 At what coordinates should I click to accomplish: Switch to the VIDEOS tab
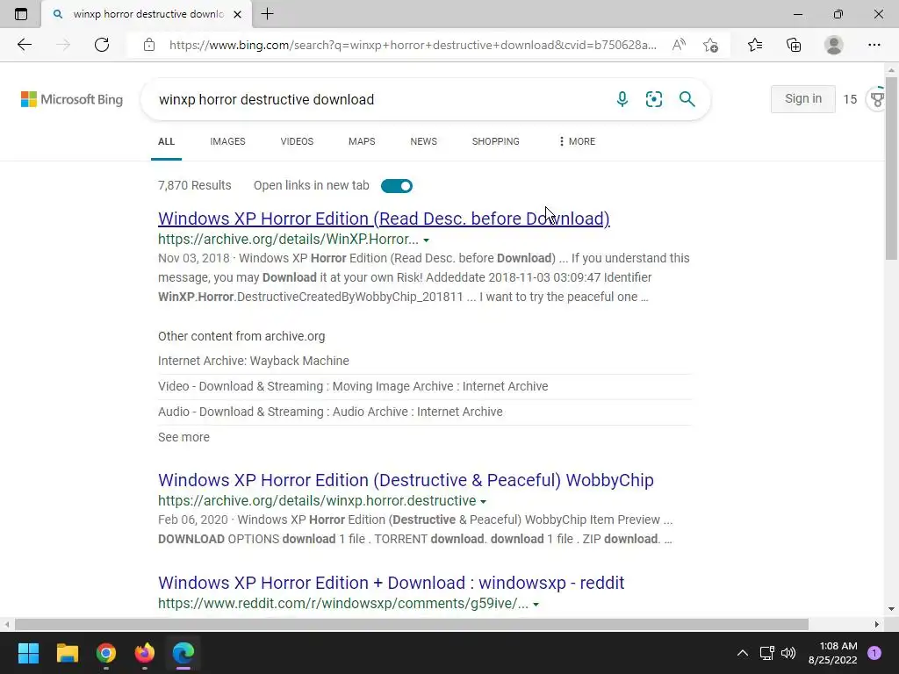tap(297, 141)
